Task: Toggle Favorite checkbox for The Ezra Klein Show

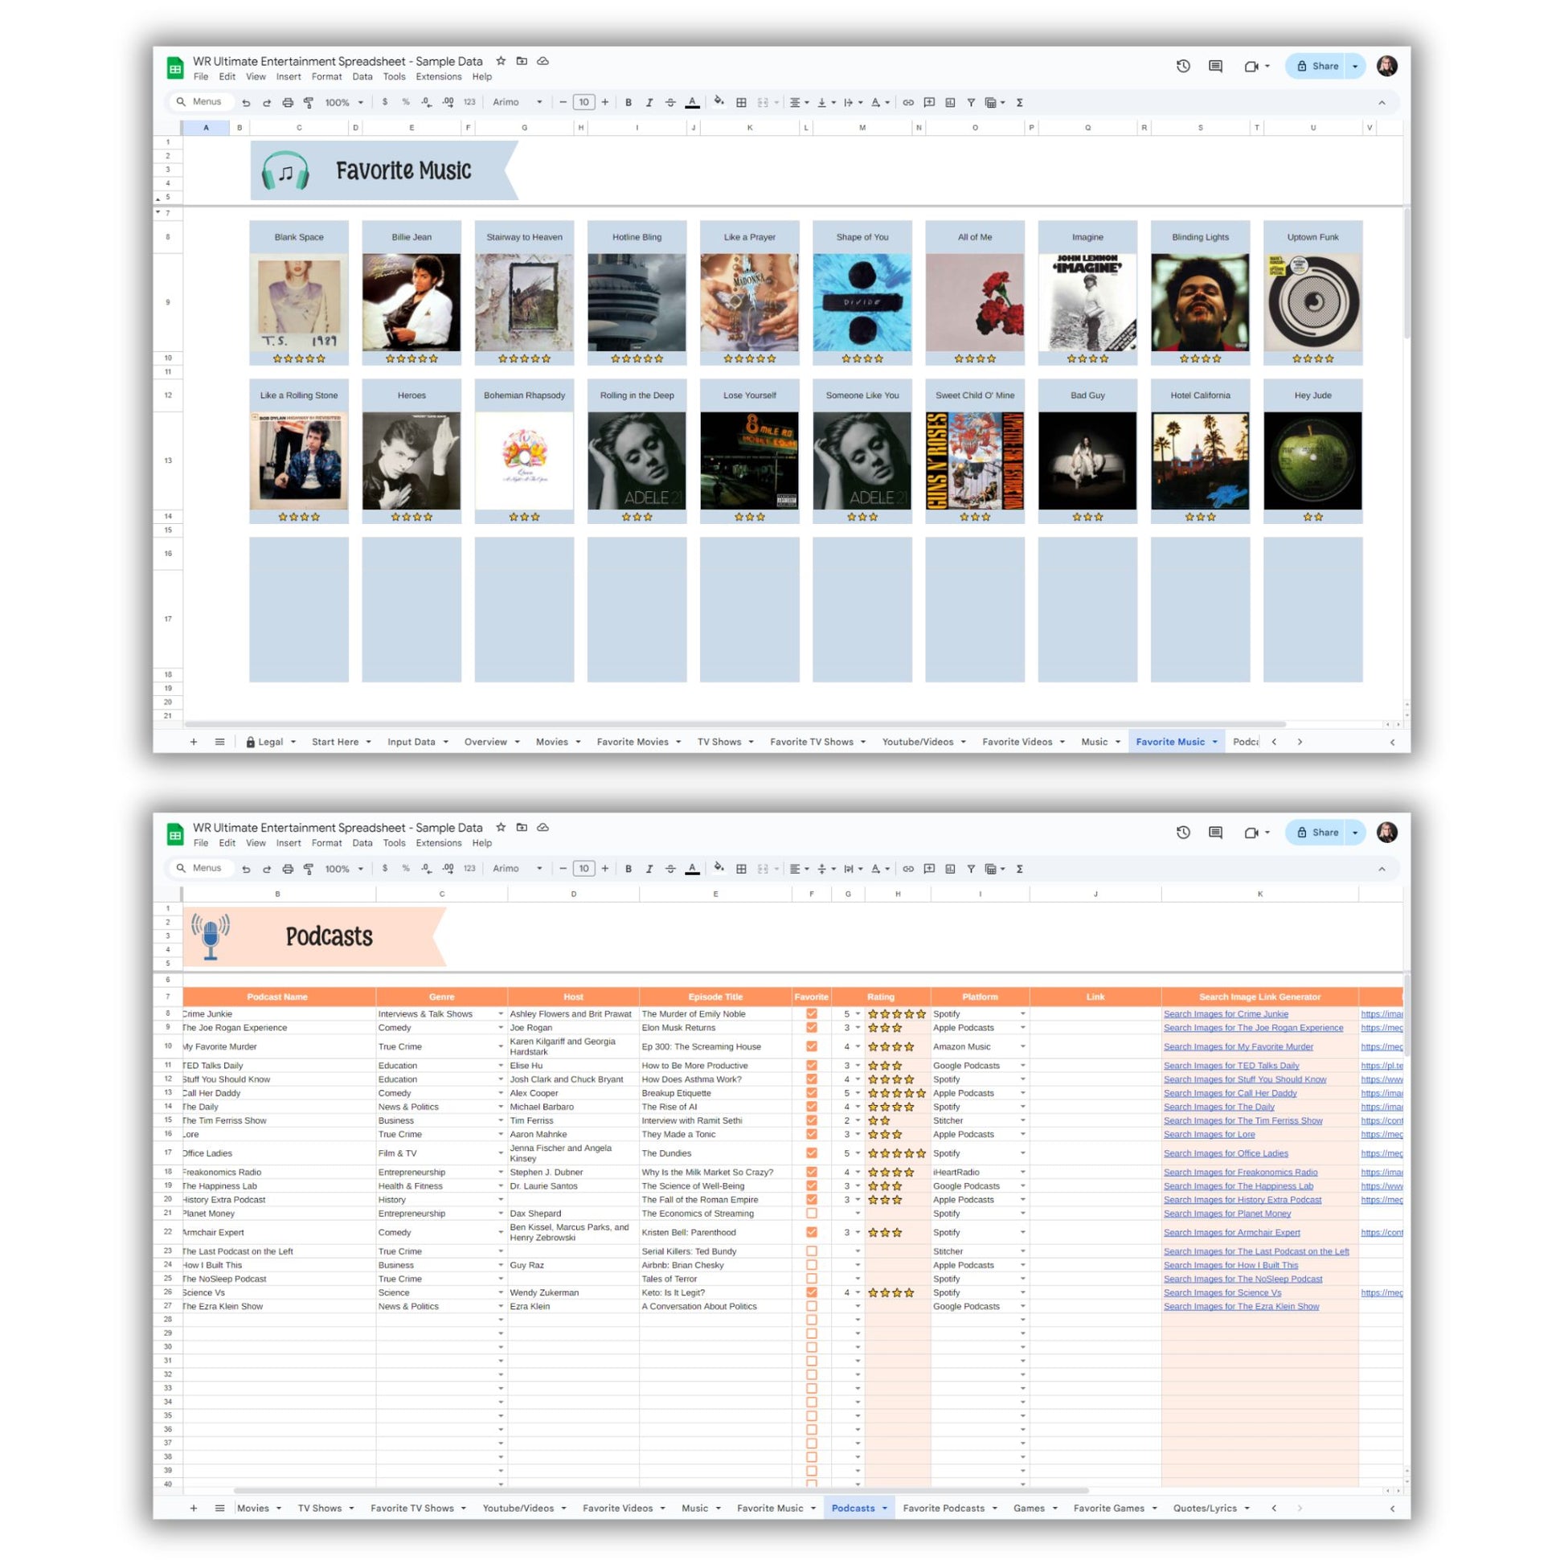Action: [811, 1306]
